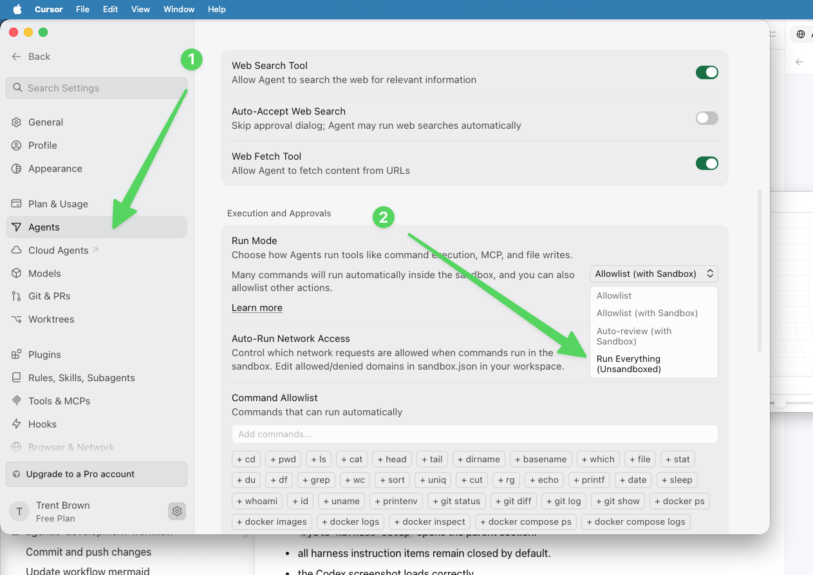
Task: Click the external-link arrow beside Cloud Agents
Action: point(95,250)
